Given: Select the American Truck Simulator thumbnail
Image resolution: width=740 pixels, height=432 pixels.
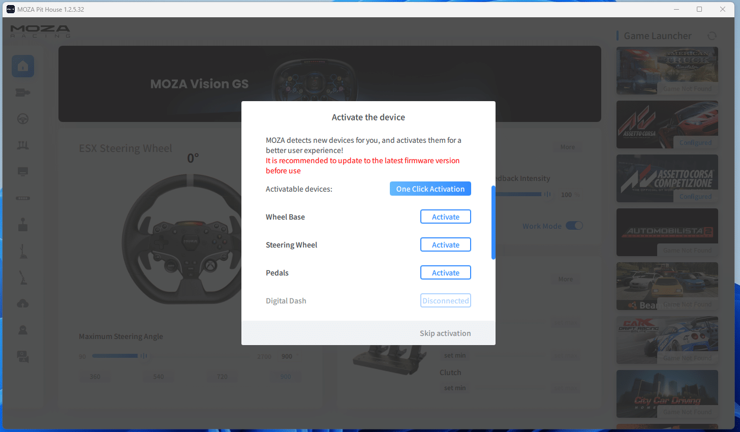Looking at the screenshot, I should (667, 71).
